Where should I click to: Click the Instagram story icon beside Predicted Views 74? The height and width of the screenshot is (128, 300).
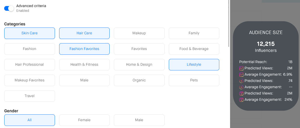[241, 81]
